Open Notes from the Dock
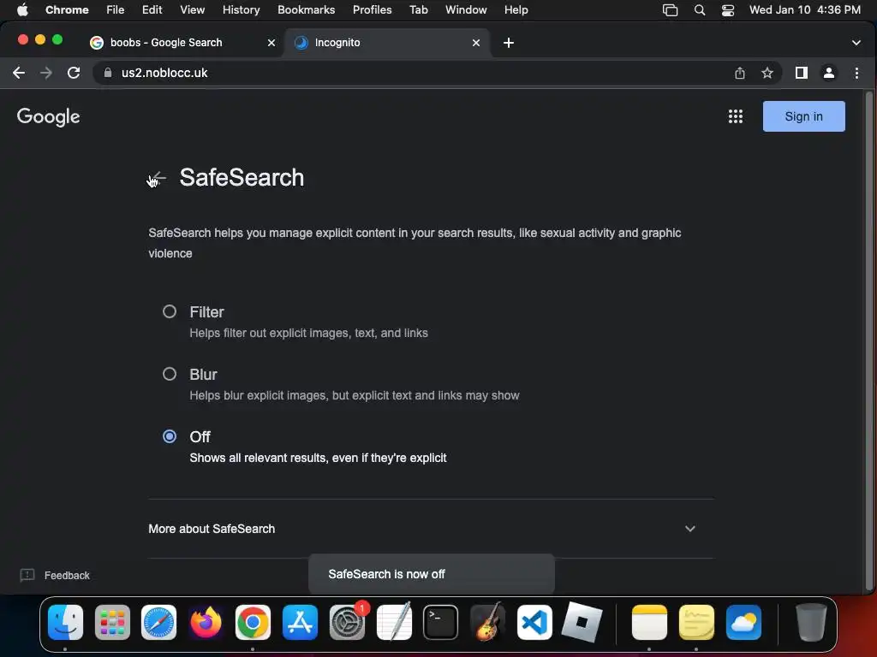This screenshot has width=877, height=657. click(649, 622)
